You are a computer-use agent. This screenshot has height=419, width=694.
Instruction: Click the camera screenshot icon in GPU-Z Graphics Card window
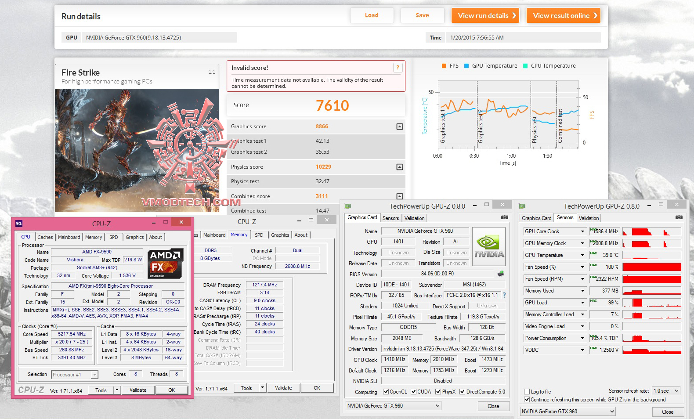[x=505, y=217]
